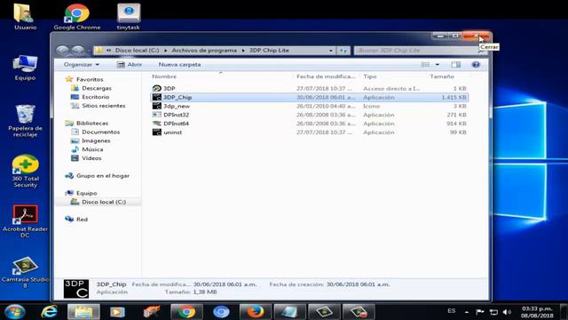Click Archivos de programa in the address bar
The height and width of the screenshot is (320, 568).
coord(204,50)
